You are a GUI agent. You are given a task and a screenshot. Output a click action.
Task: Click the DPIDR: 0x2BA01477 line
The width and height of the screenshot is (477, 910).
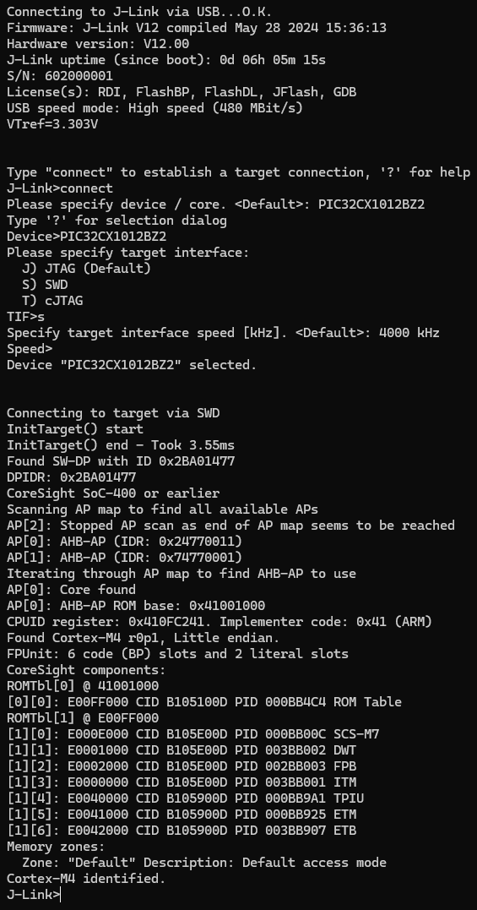click(x=71, y=477)
